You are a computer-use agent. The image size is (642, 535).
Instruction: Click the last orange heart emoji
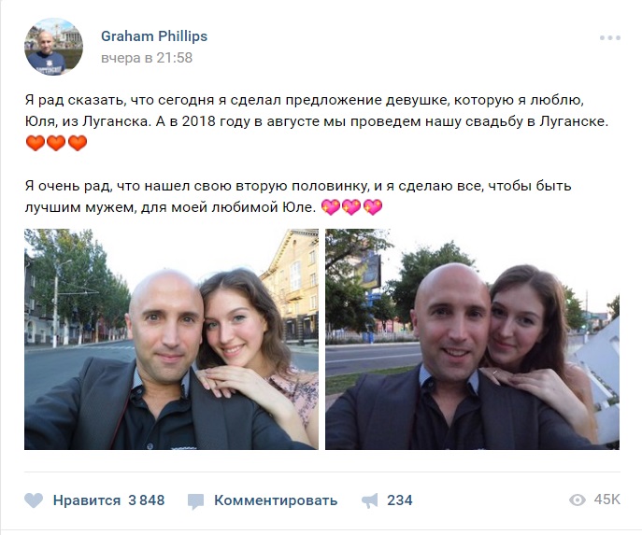[78, 143]
